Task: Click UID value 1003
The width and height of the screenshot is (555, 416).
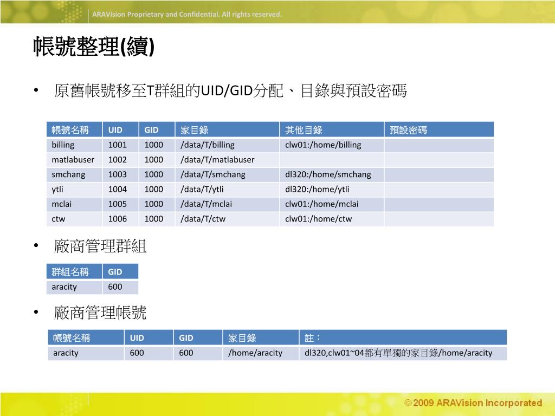Action: (118, 174)
